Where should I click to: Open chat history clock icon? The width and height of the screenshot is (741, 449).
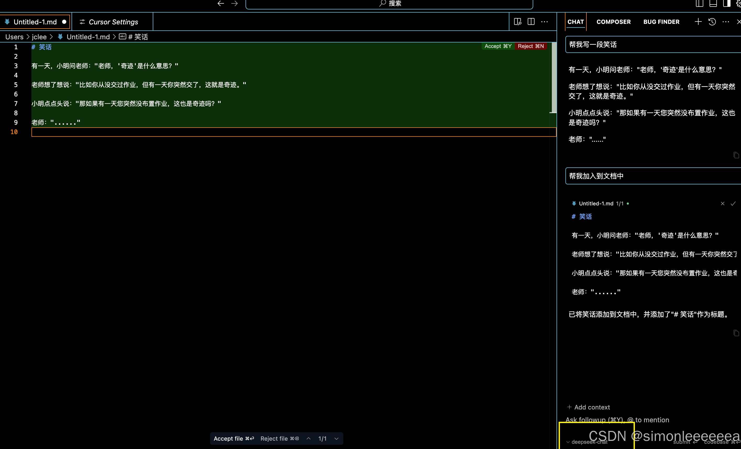point(712,22)
